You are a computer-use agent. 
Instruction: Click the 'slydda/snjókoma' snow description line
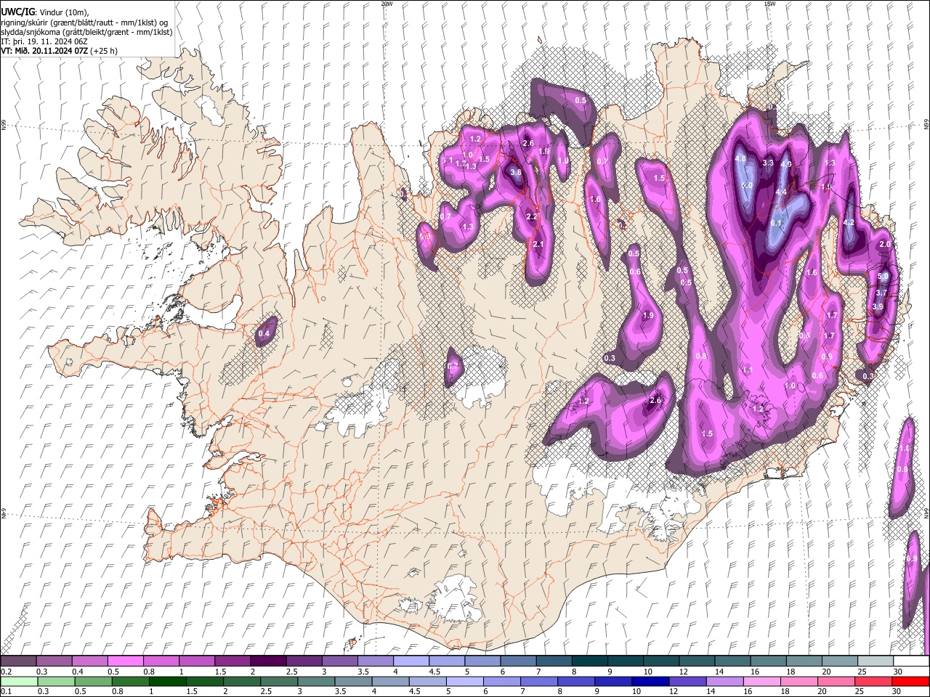click(x=86, y=32)
